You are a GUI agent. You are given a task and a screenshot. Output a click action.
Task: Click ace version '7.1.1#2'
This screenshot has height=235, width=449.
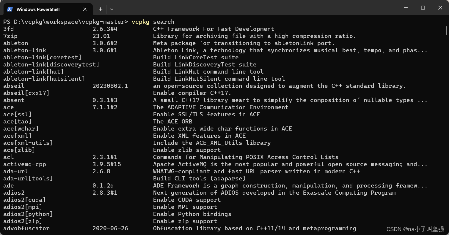(105, 107)
